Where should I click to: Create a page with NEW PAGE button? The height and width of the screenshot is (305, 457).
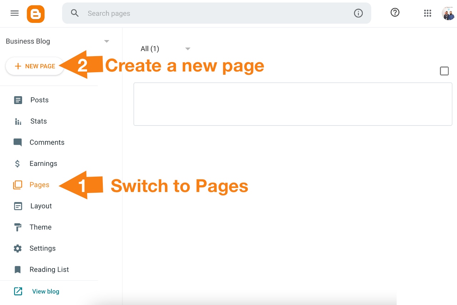[x=35, y=66]
